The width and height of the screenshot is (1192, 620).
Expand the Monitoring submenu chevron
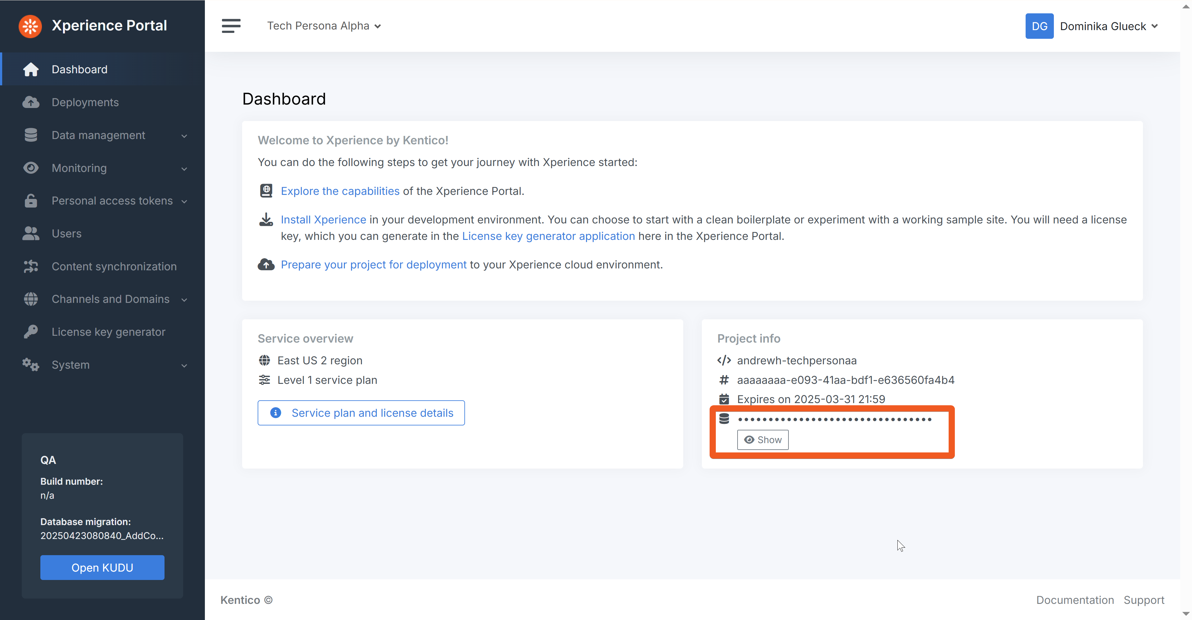coord(184,168)
